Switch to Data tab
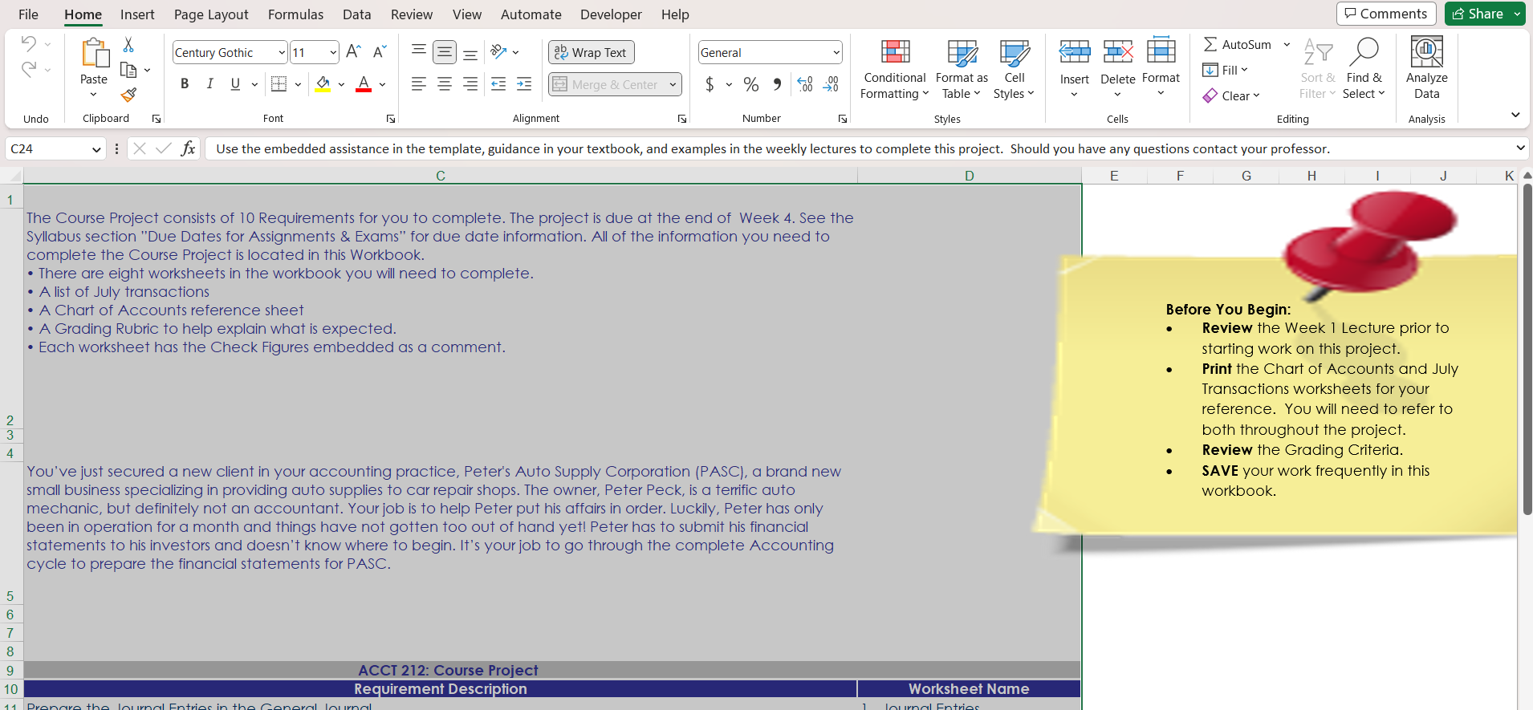 356,14
